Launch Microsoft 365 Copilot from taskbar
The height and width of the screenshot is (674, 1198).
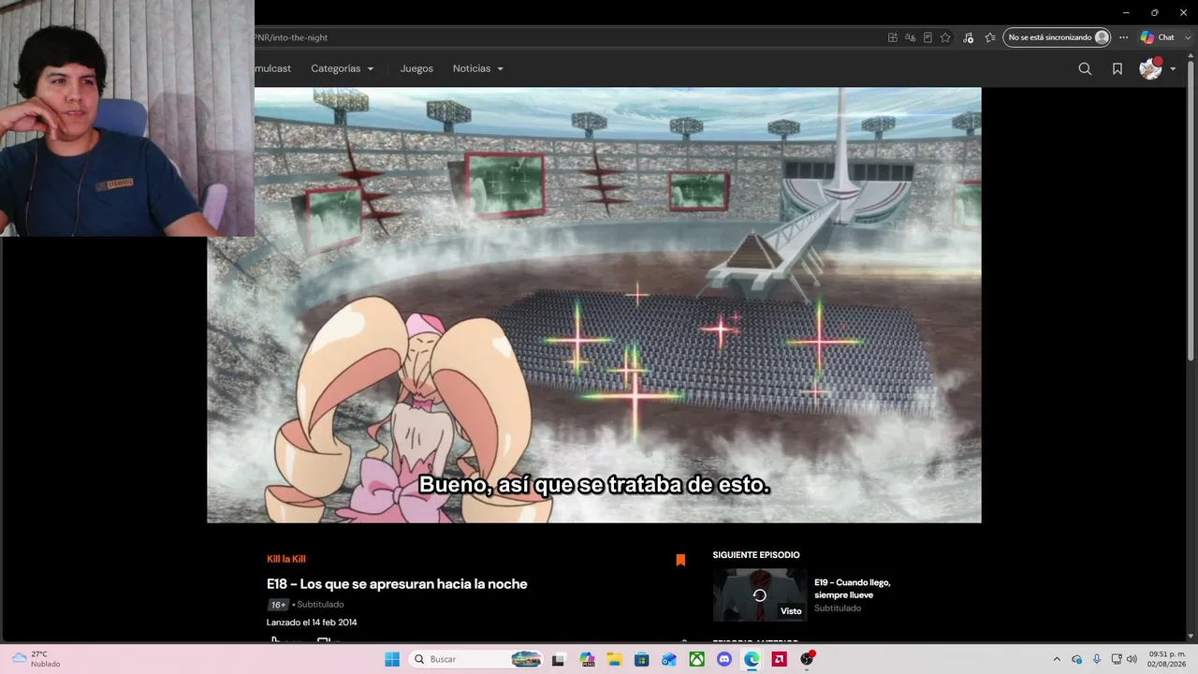point(587,659)
